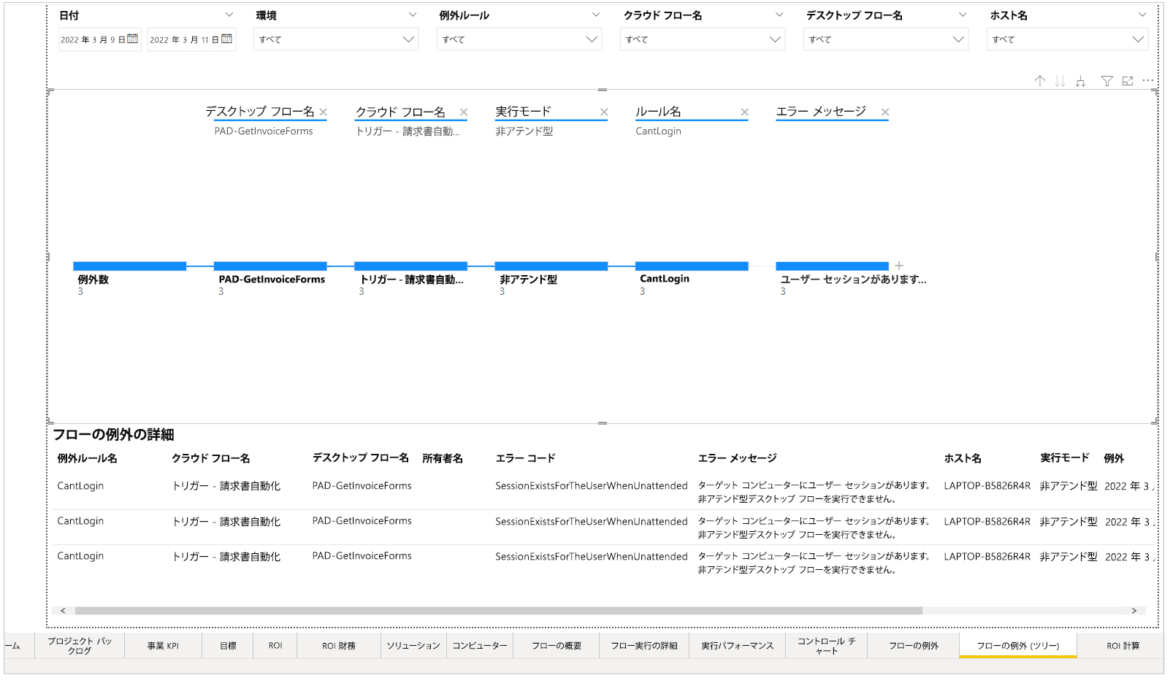1170x683 pixels.
Task: Select the PAD-GetInvoiceForms tree node bar
Action: coord(270,266)
